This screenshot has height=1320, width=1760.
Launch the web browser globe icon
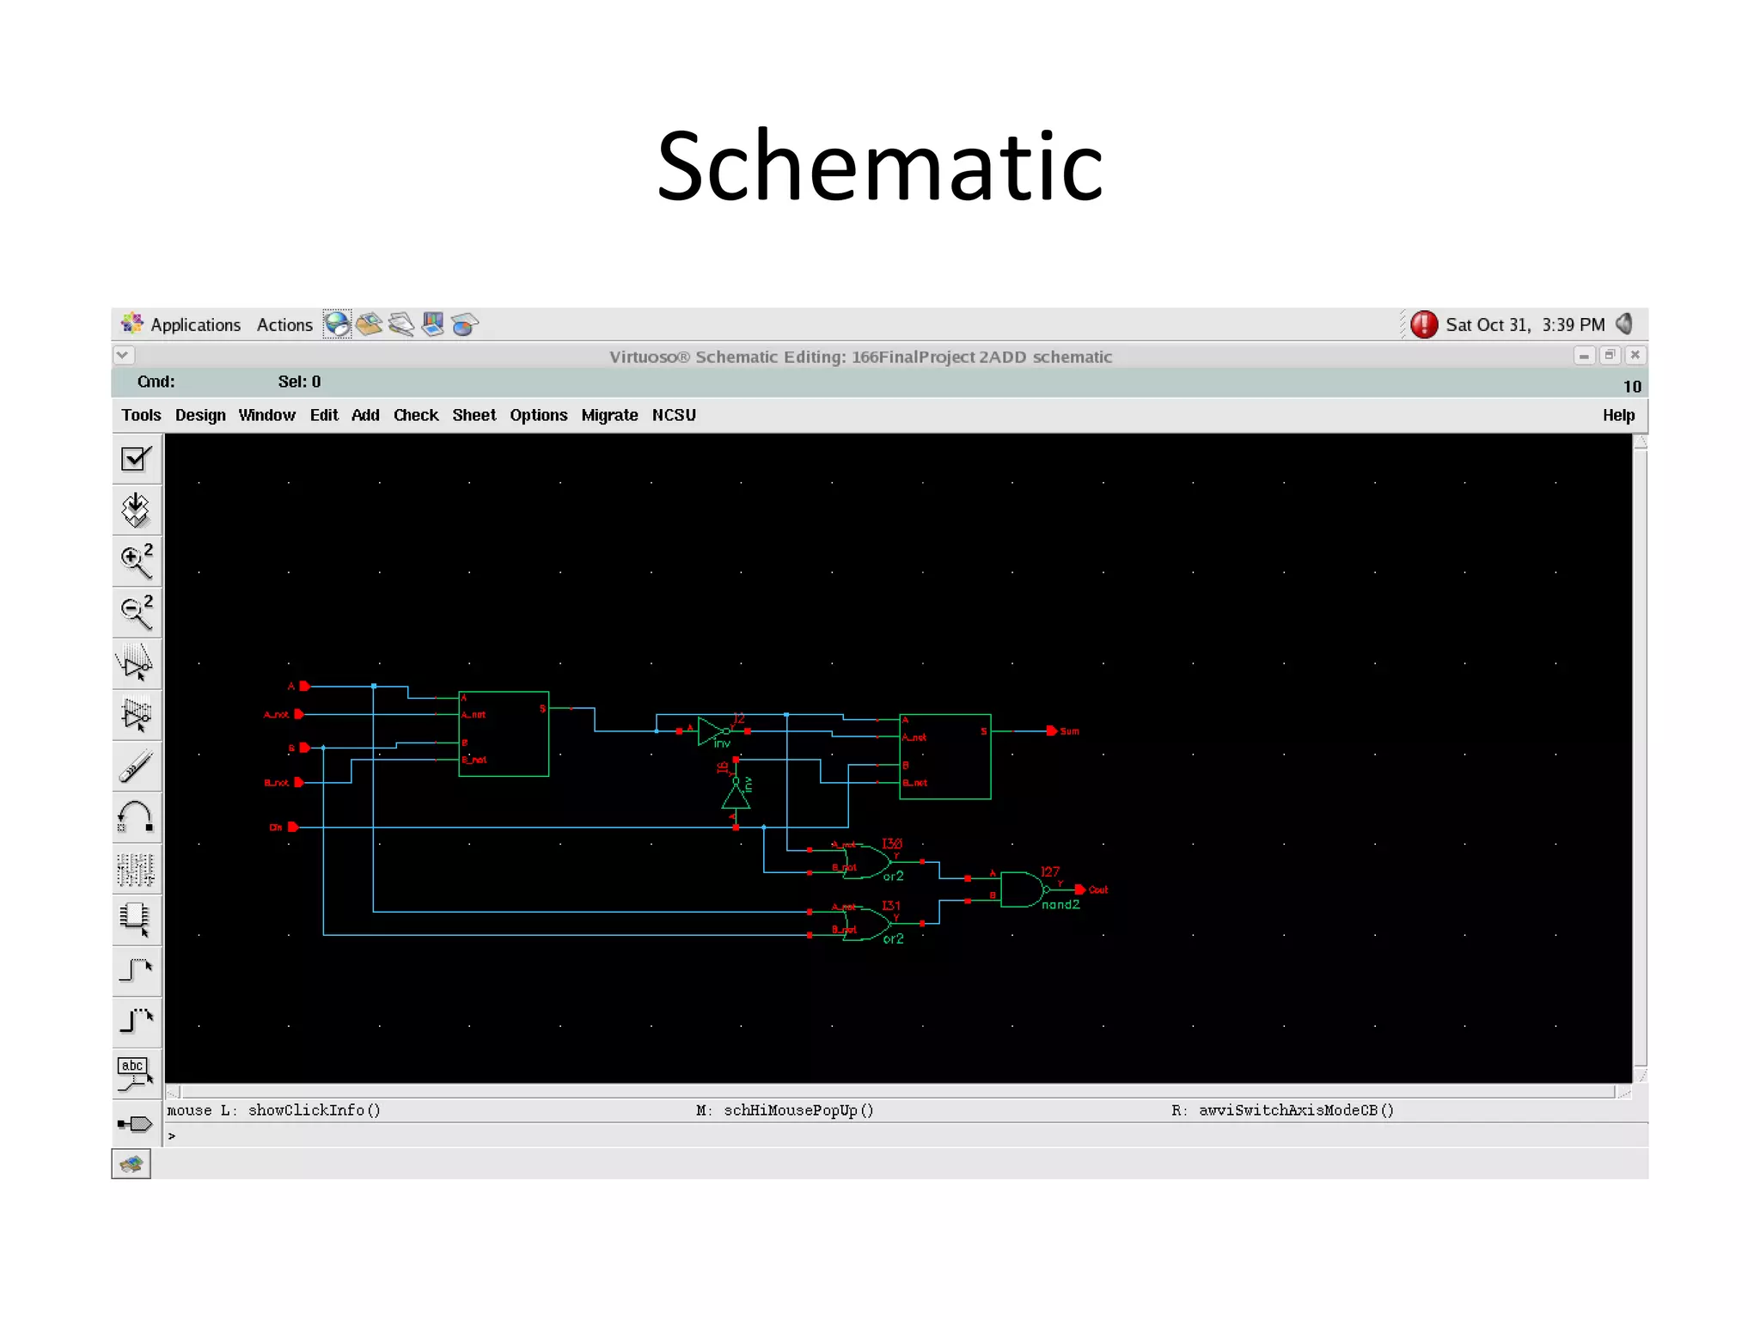[x=337, y=324]
